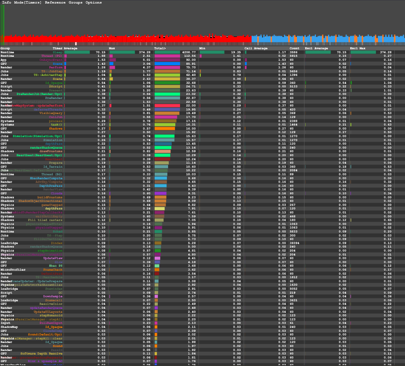Select the 'Hbao PS' GPU timer
405x366 pixels.
(x=56, y=266)
